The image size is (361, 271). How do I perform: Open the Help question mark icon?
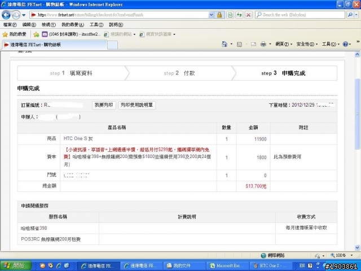(x=345, y=44)
